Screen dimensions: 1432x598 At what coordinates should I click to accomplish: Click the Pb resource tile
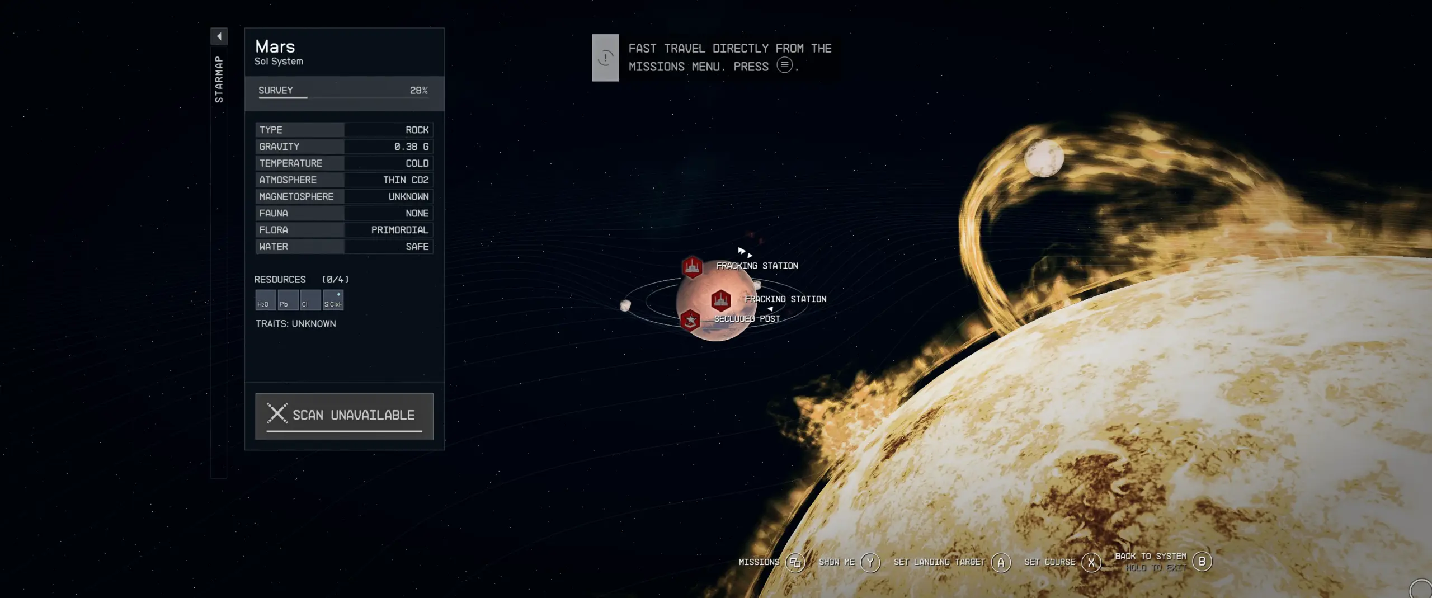point(288,300)
